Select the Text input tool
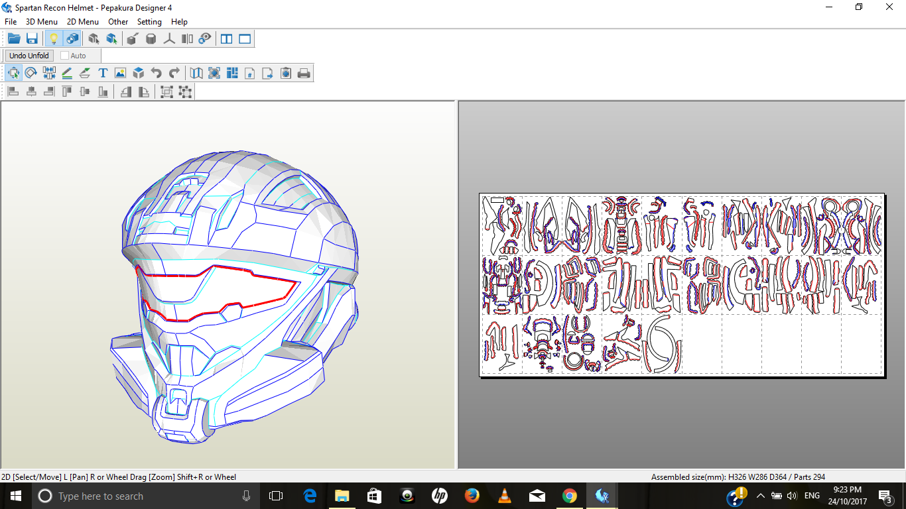 point(103,73)
